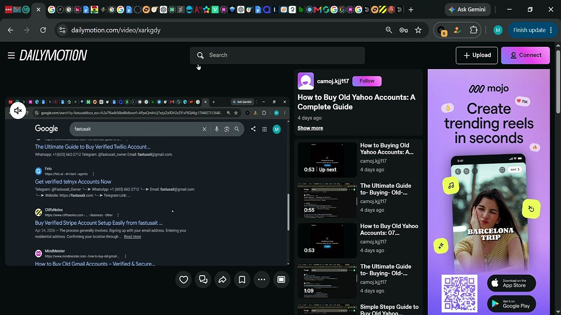This screenshot has width=561, height=315.
Task: Switch to theater mode icon
Action: coord(281,280)
